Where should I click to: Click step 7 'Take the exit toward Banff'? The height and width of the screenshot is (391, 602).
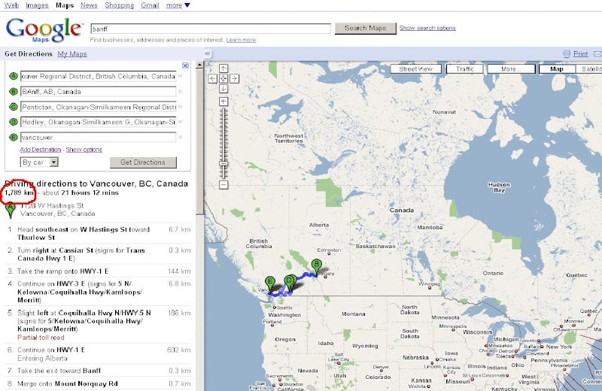[99, 371]
